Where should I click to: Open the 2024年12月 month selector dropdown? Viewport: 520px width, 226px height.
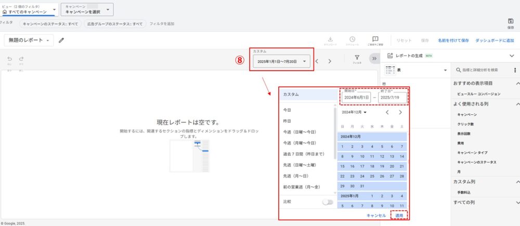[x=354, y=112]
